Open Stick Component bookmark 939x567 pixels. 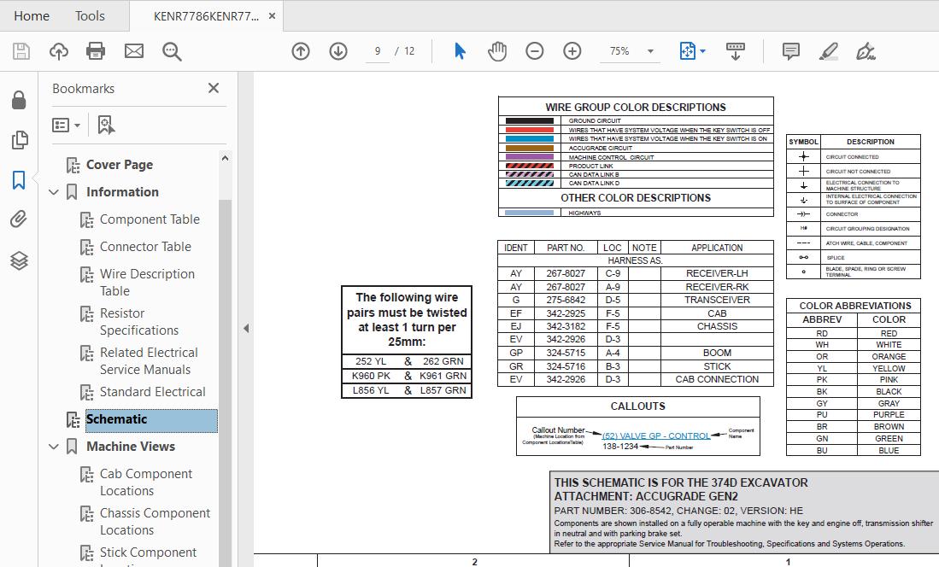(148, 552)
